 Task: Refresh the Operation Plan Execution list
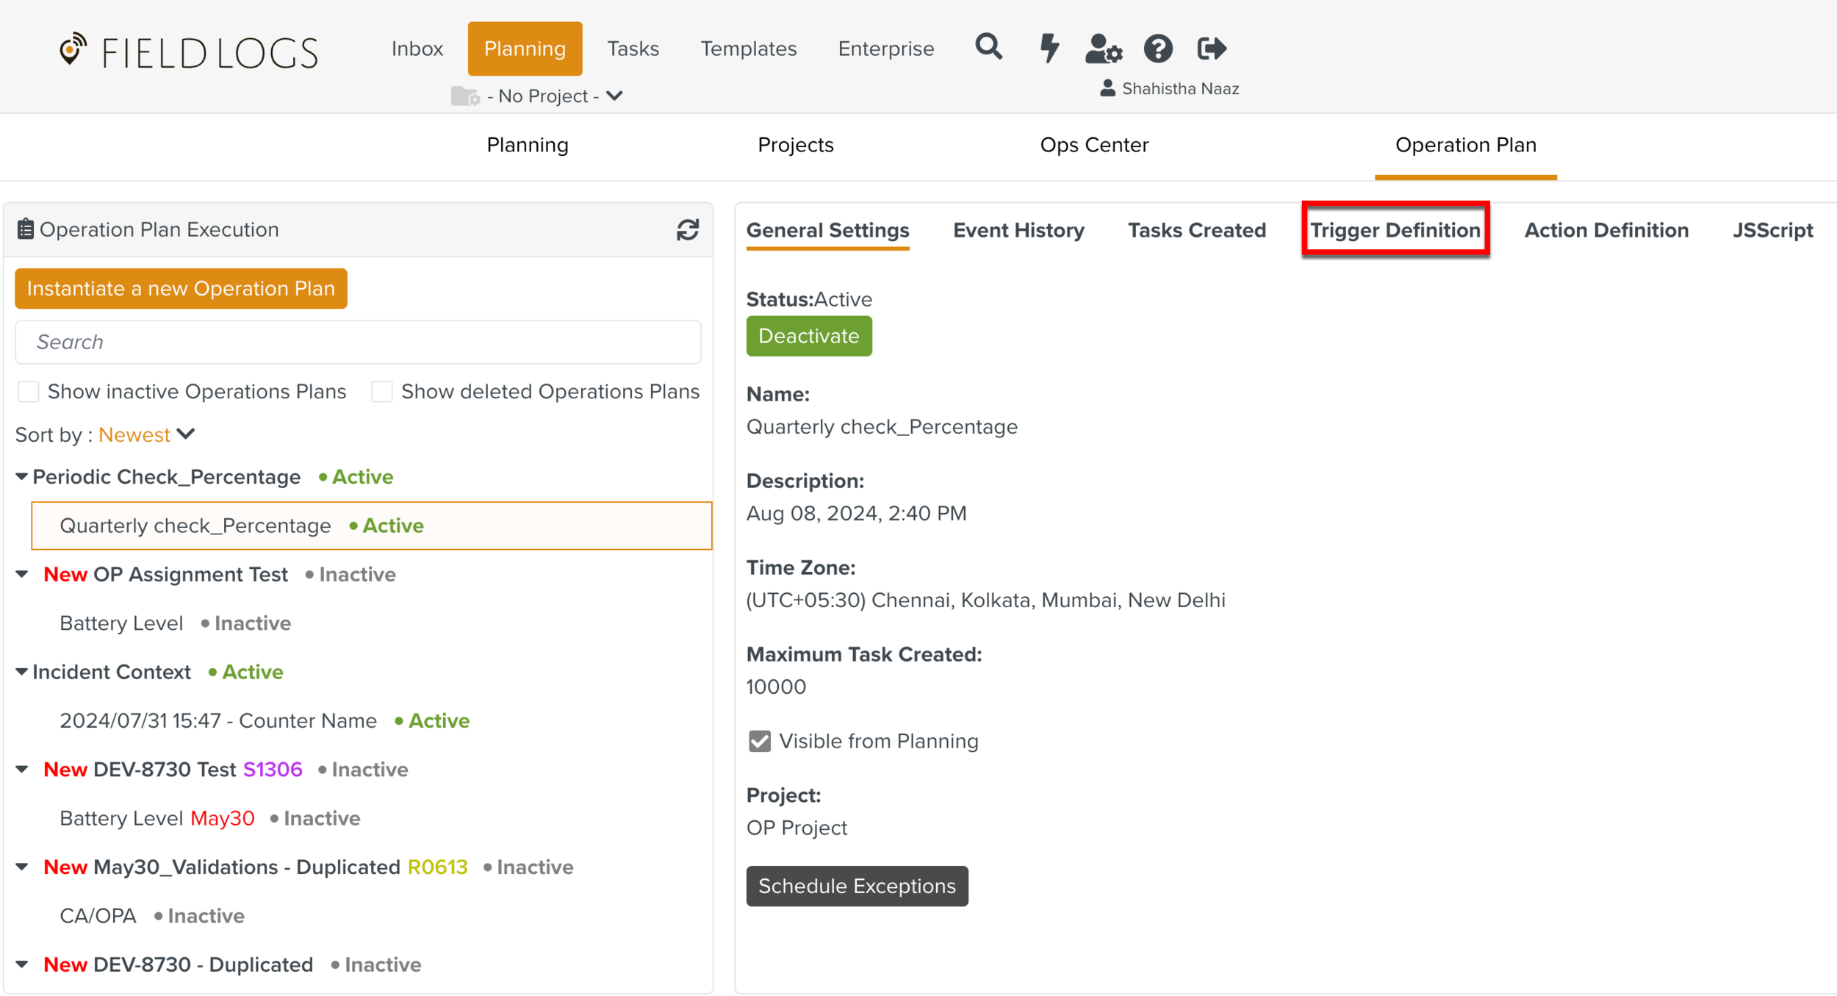688,230
